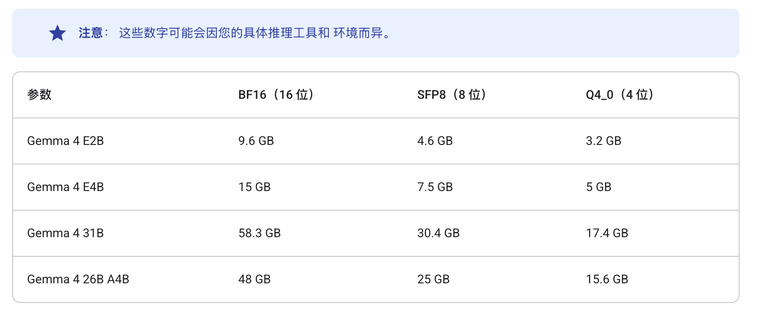The height and width of the screenshot is (309, 757).
Task: Click the 3.2 GB cell
Action: point(603,141)
